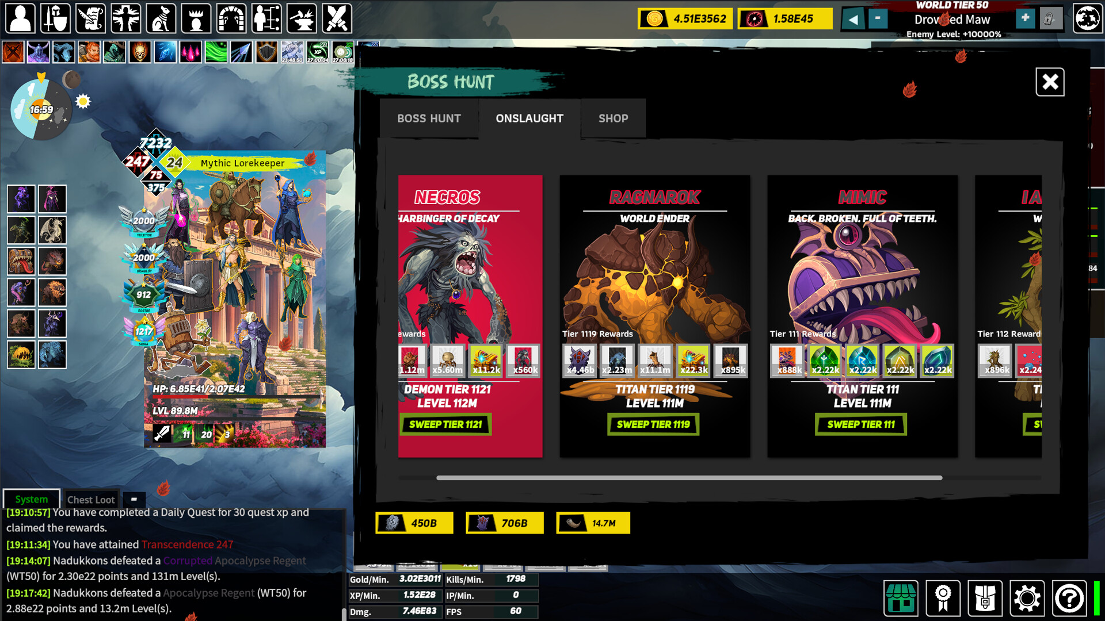This screenshot has height=621, width=1105.
Task: Open the green marketplace shop icon
Action: [x=902, y=598]
